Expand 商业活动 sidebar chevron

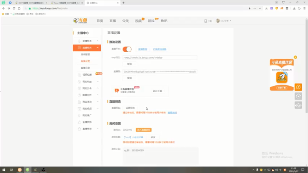(x=98, y=101)
